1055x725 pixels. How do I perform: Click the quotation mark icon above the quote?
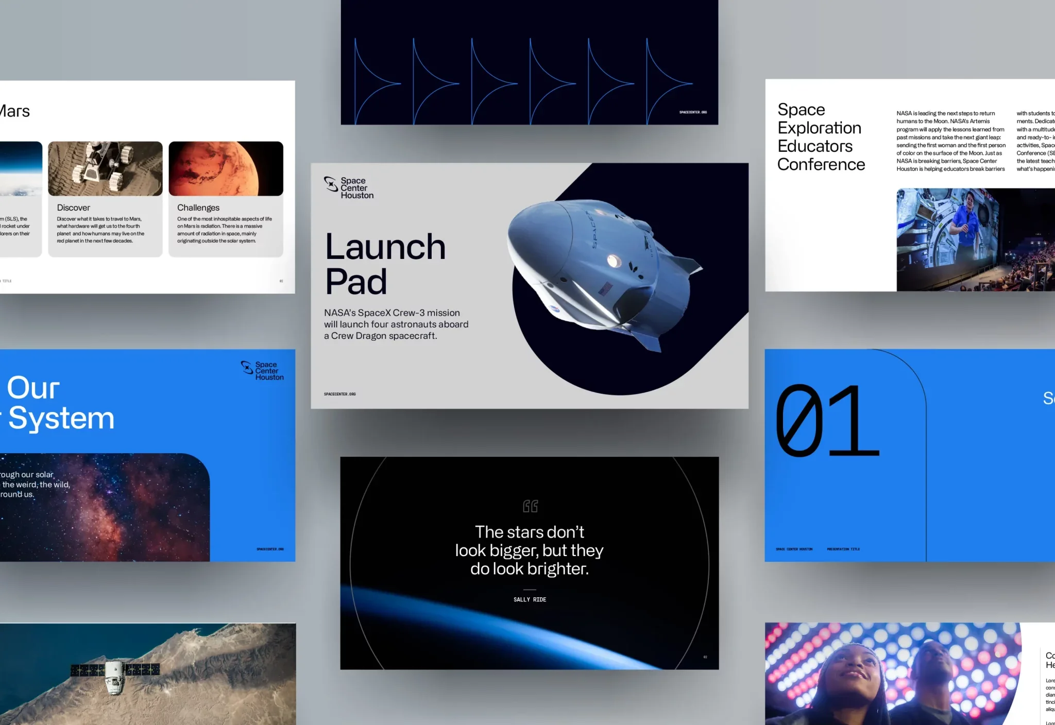tap(530, 506)
